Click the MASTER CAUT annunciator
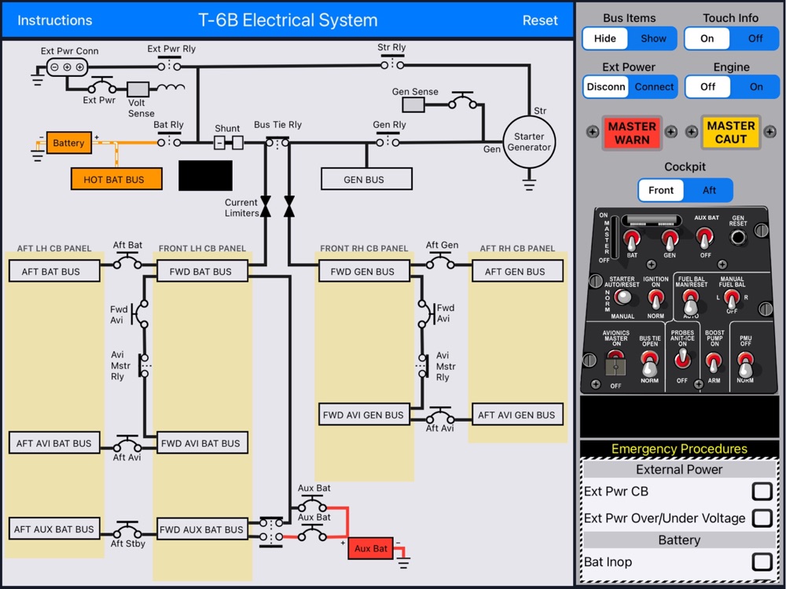The height and width of the screenshot is (589, 786). pos(731,133)
